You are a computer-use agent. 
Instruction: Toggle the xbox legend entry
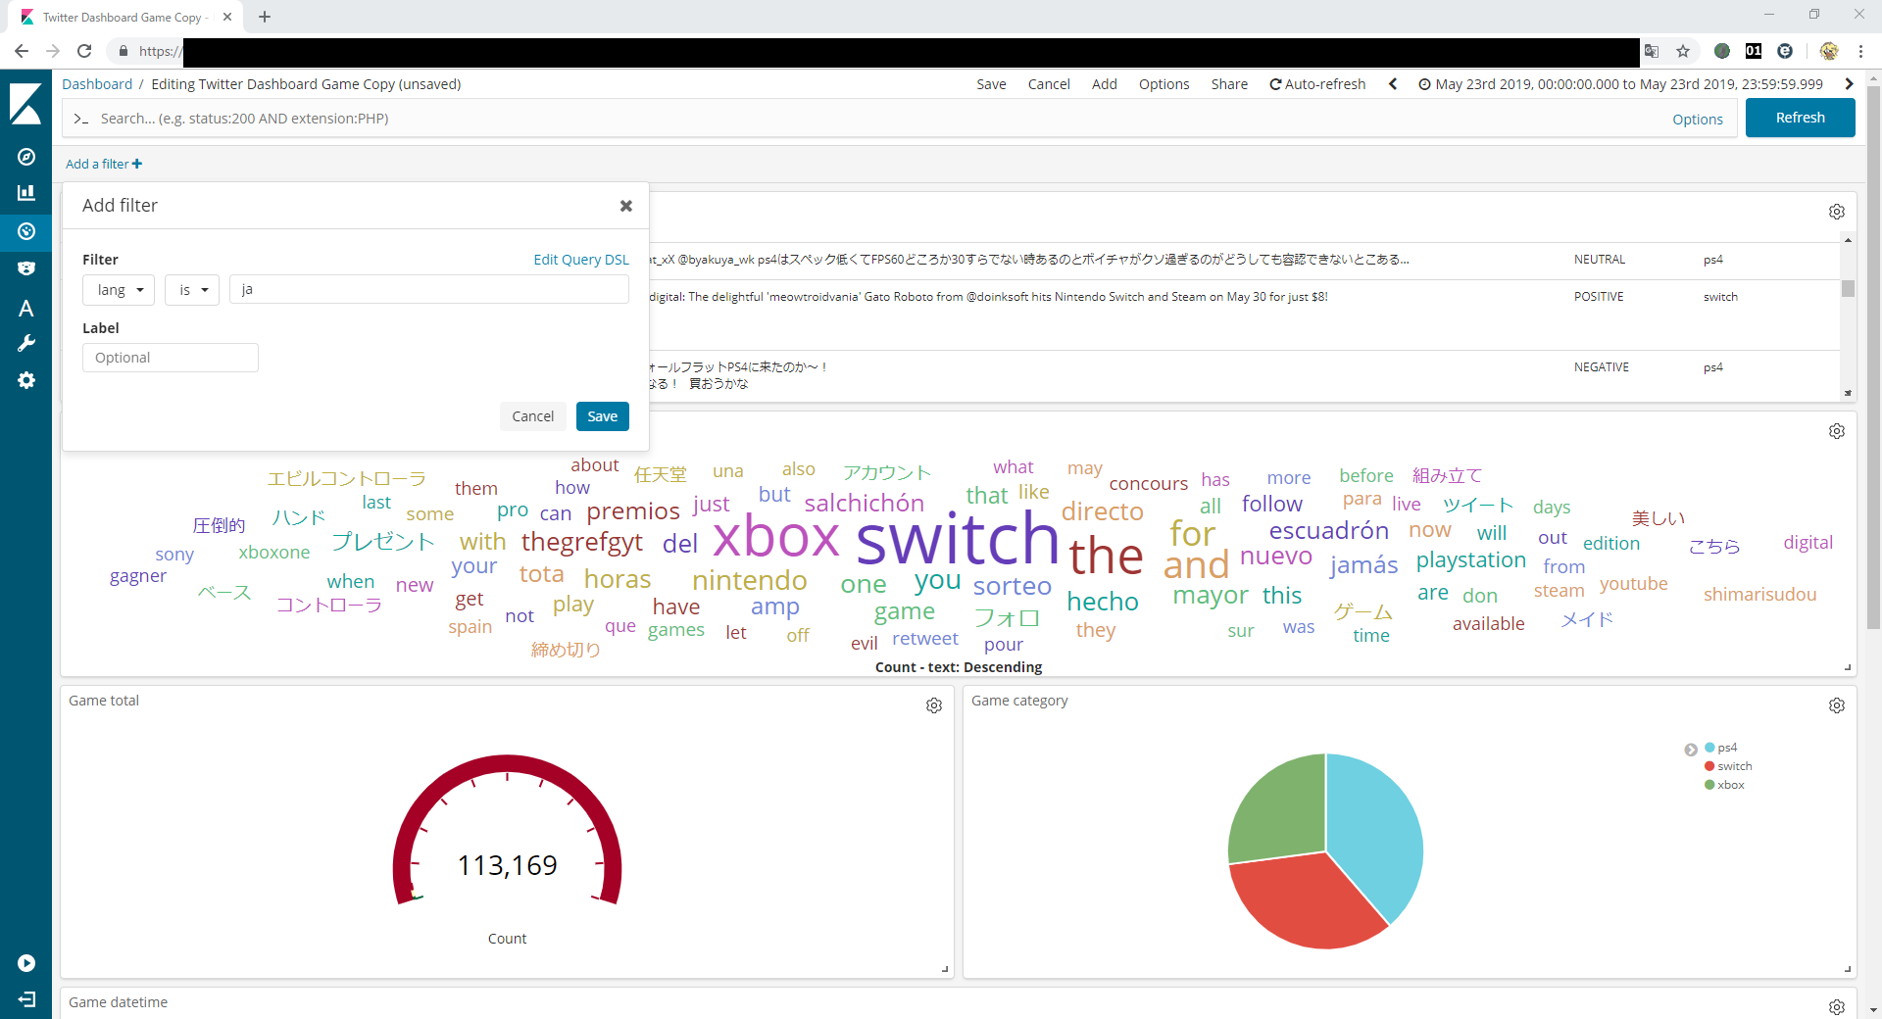[1730, 785]
